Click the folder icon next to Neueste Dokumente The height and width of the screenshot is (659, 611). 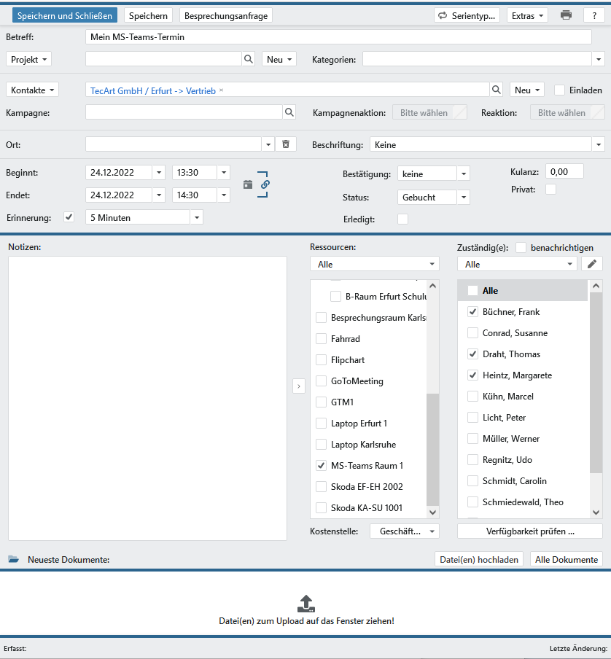coord(13,559)
